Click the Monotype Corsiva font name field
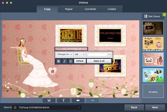 click(x=63, y=54)
